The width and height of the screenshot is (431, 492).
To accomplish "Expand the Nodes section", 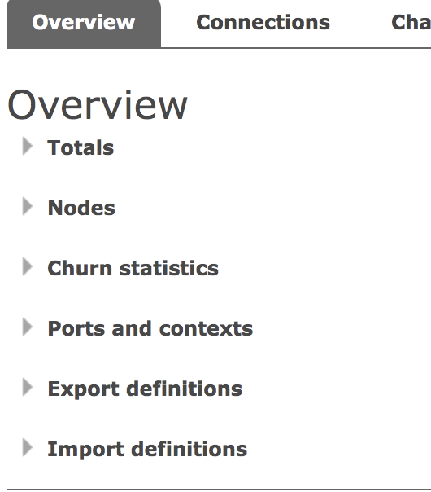I will 81,208.
